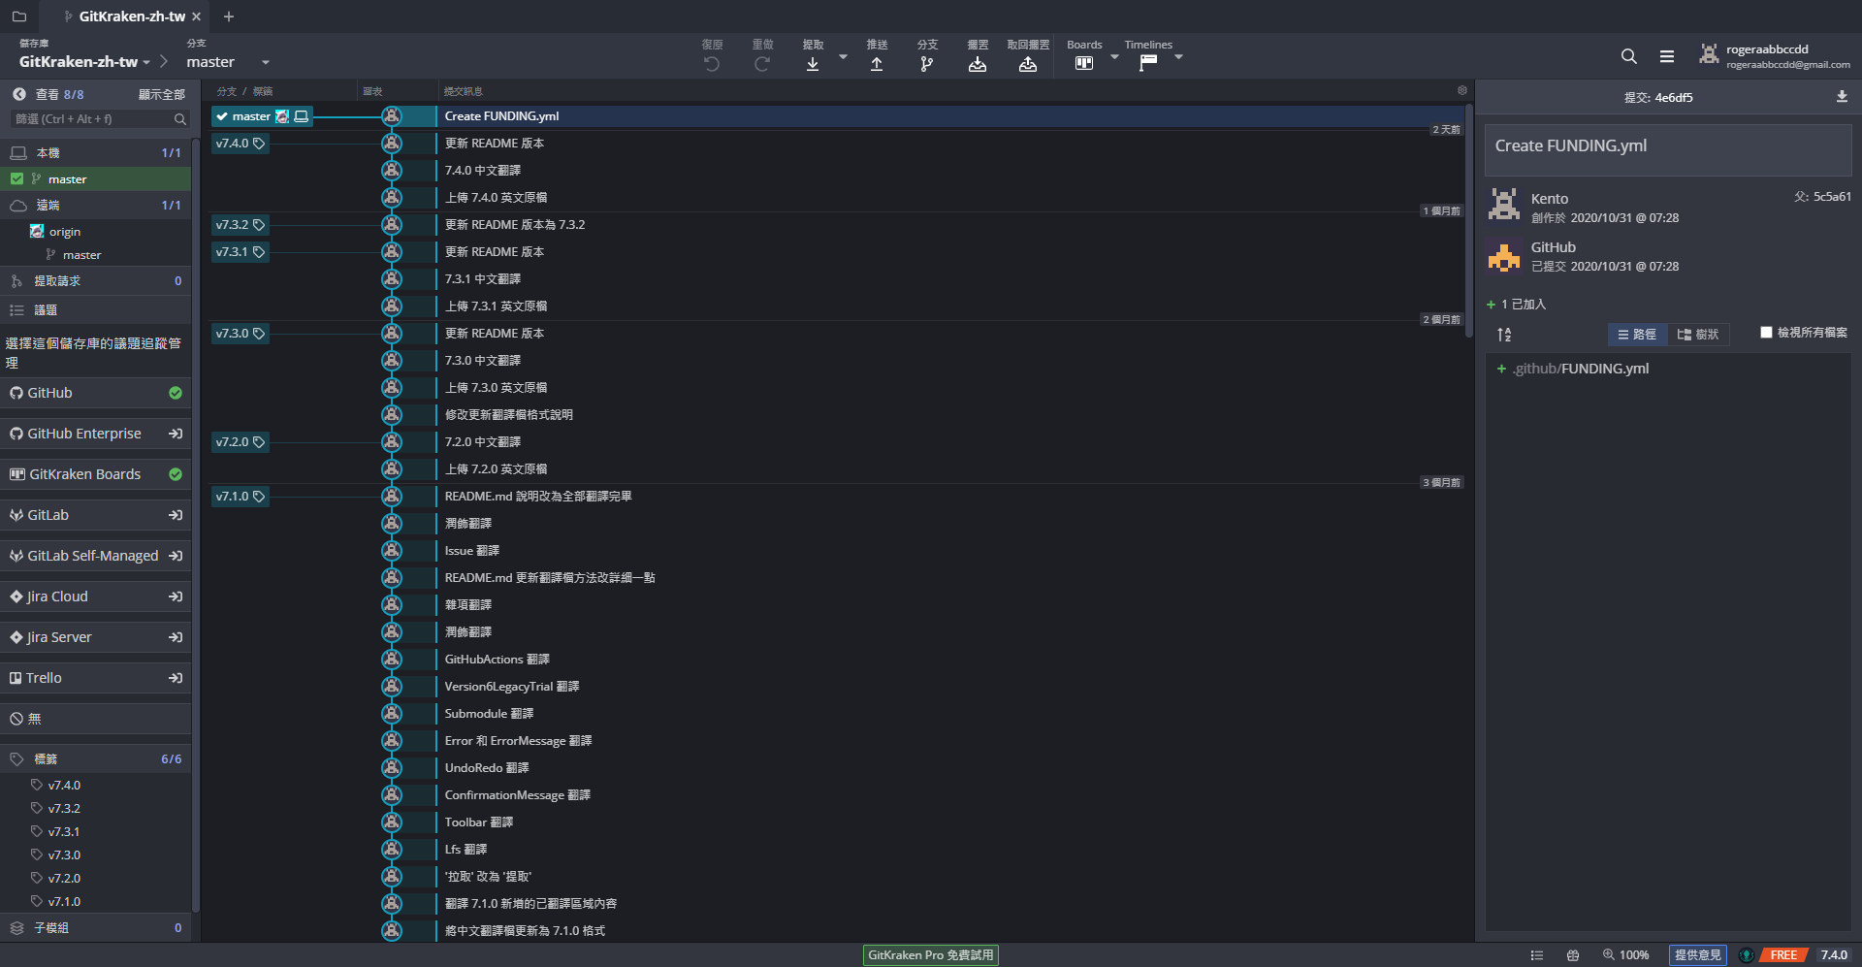Switch the file view to 路徑 (path)
The height and width of the screenshot is (967, 1862).
point(1637,335)
